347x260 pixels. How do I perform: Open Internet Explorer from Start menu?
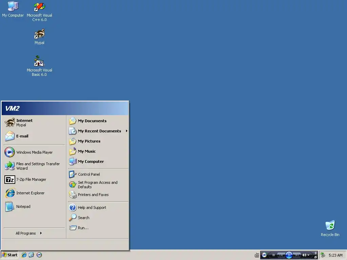(x=34, y=193)
